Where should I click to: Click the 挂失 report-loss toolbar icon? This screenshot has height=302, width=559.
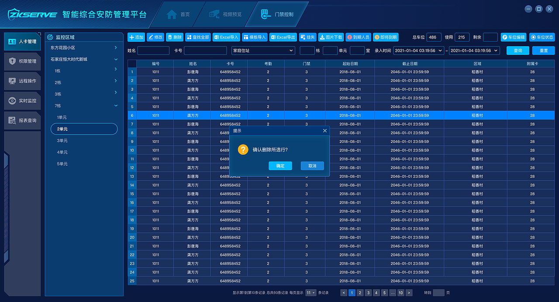tap(307, 37)
